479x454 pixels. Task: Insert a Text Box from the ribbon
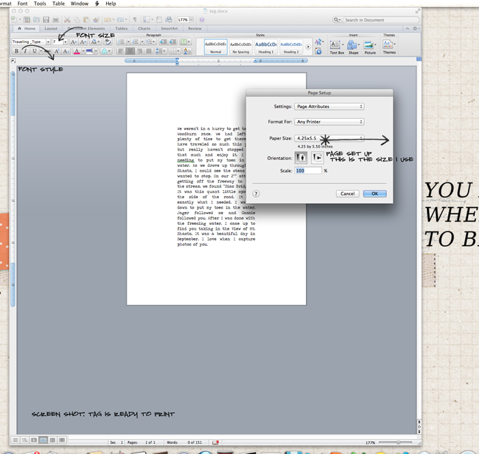point(337,45)
